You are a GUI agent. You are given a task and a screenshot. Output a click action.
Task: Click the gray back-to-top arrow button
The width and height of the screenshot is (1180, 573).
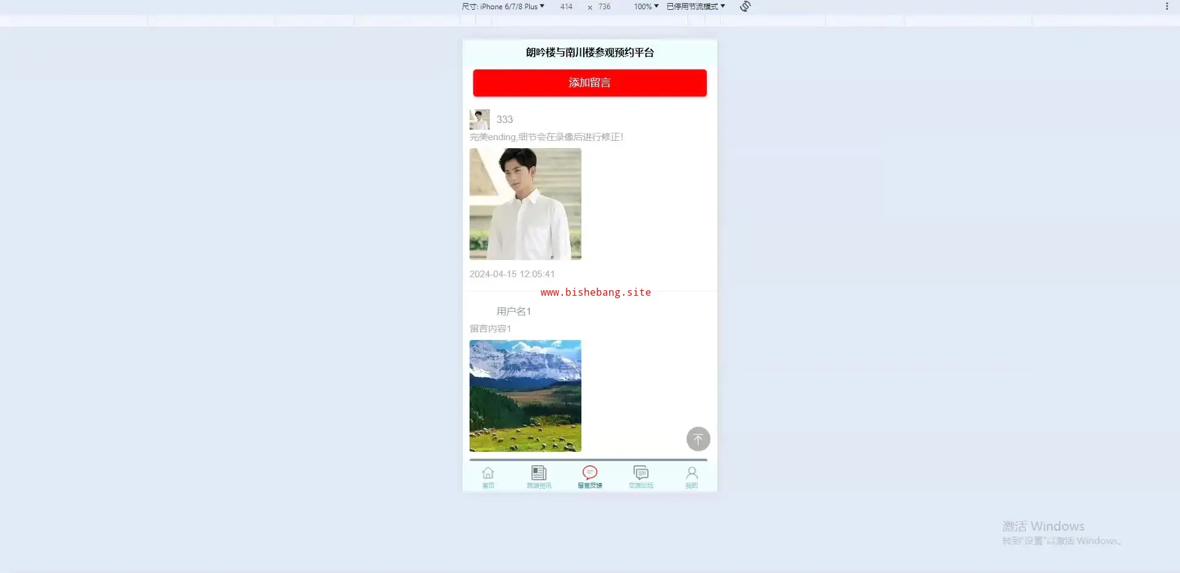pyautogui.click(x=698, y=439)
